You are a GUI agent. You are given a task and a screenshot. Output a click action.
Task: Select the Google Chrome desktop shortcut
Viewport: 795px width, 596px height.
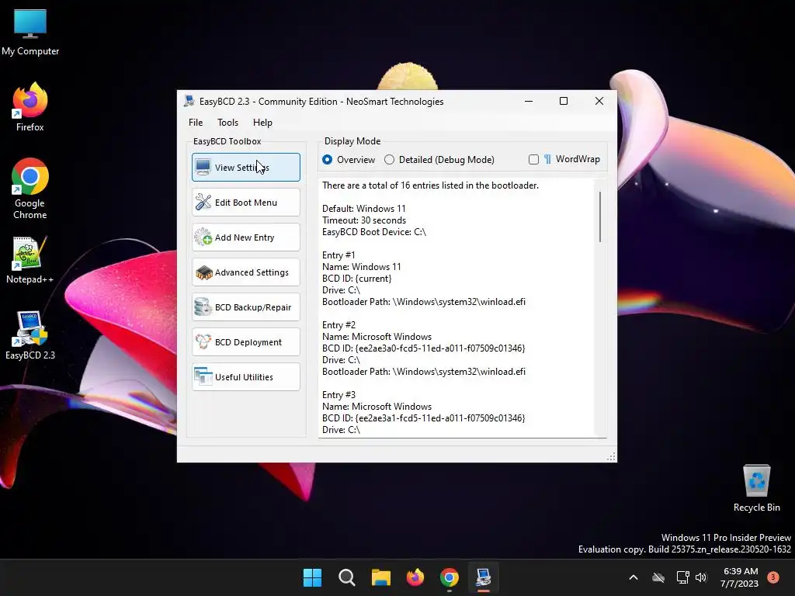(30, 189)
